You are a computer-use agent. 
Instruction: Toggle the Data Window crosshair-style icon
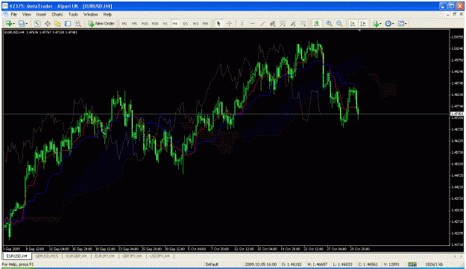(47, 23)
